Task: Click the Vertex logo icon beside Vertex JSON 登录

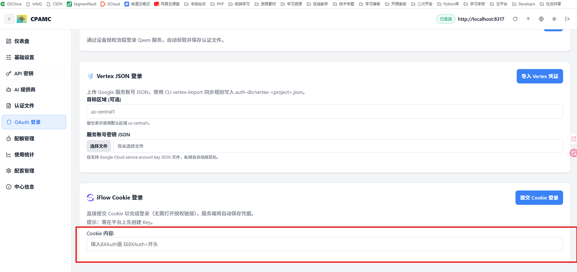Action: [x=90, y=76]
